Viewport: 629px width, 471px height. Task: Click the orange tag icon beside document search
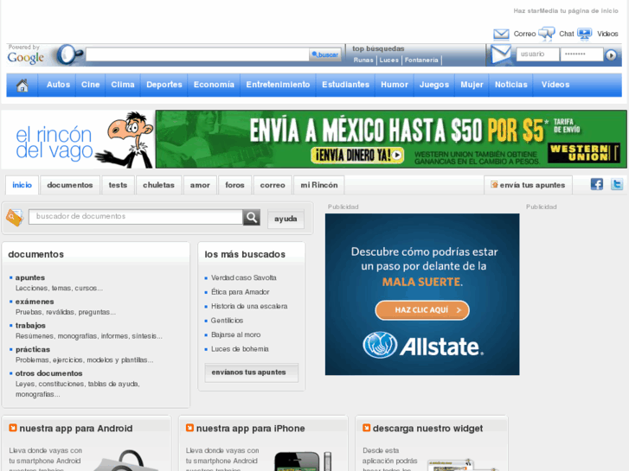pos(15,217)
